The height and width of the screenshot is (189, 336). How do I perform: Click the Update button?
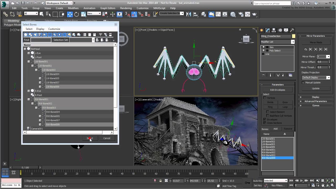click(x=316, y=88)
